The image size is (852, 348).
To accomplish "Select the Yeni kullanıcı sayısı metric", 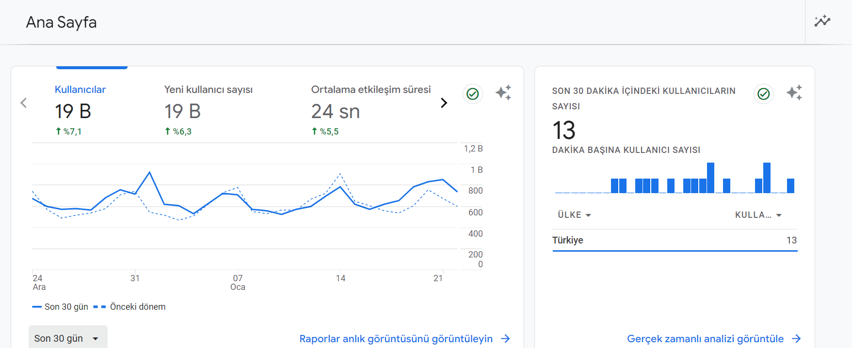I will 208,110.
